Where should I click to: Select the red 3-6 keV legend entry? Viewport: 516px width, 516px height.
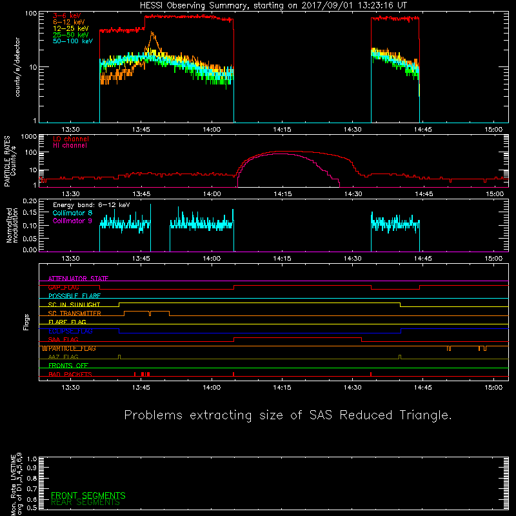(66, 15)
